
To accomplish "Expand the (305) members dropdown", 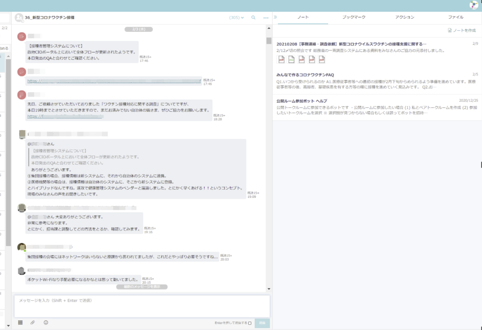I will (x=236, y=18).
